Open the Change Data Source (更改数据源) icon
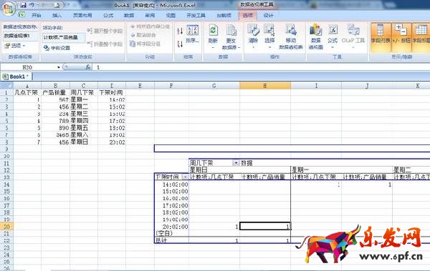 [x=231, y=36]
